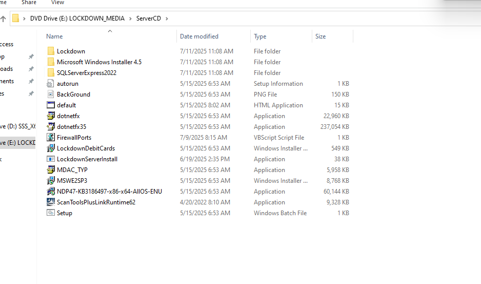Image resolution: width=481 pixels, height=284 pixels.
Task: Open the View ribbon tab
Action: 57,3
